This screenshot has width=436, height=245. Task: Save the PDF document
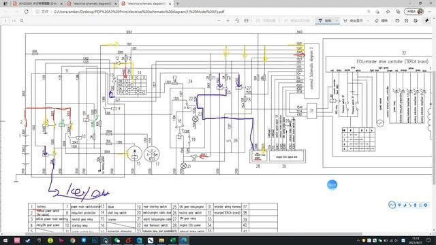click(x=407, y=20)
